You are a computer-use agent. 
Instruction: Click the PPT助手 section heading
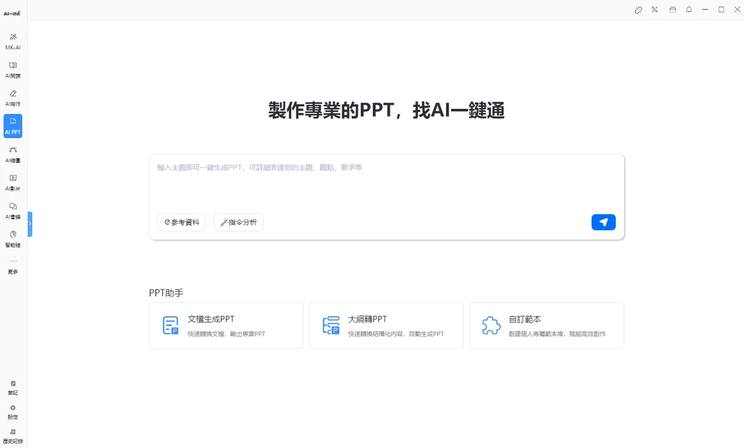tap(166, 293)
